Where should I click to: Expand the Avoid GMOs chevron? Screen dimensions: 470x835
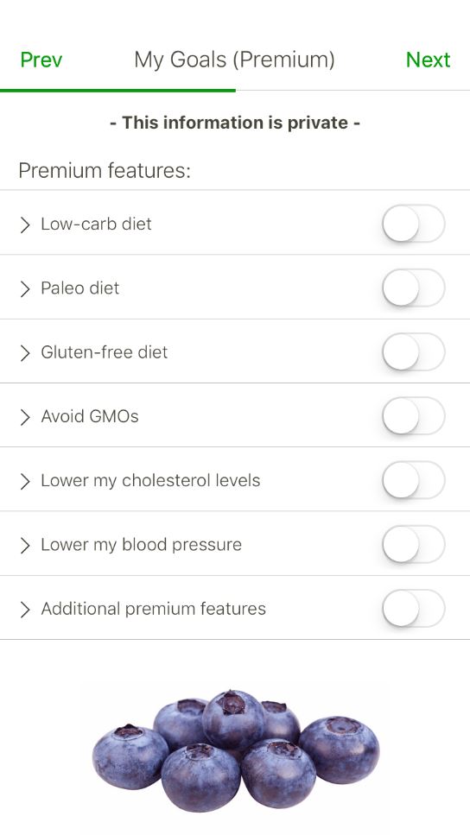[24, 417]
